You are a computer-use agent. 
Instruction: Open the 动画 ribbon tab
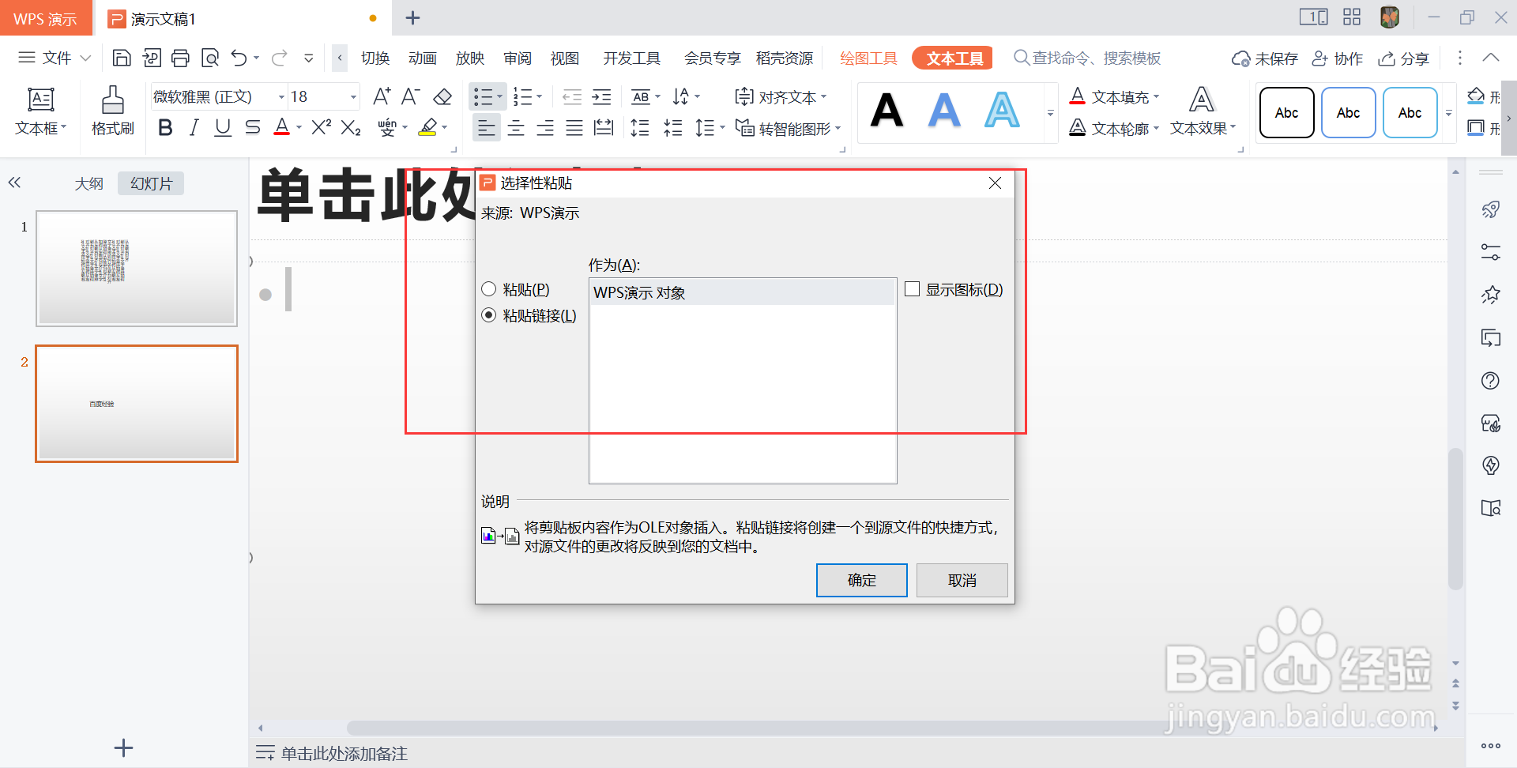(423, 58)
